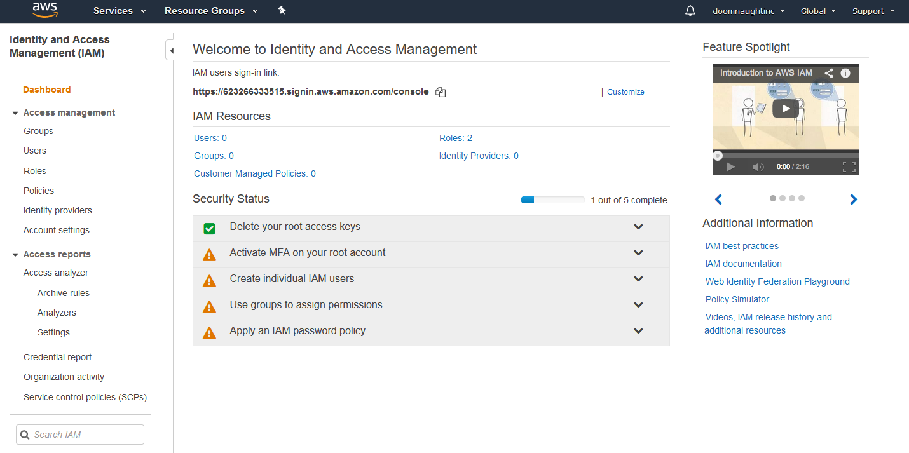This screenshot has height=453, width=909.
Task: Select Dashboard in the sidebar
Action: tap(47, 90)
